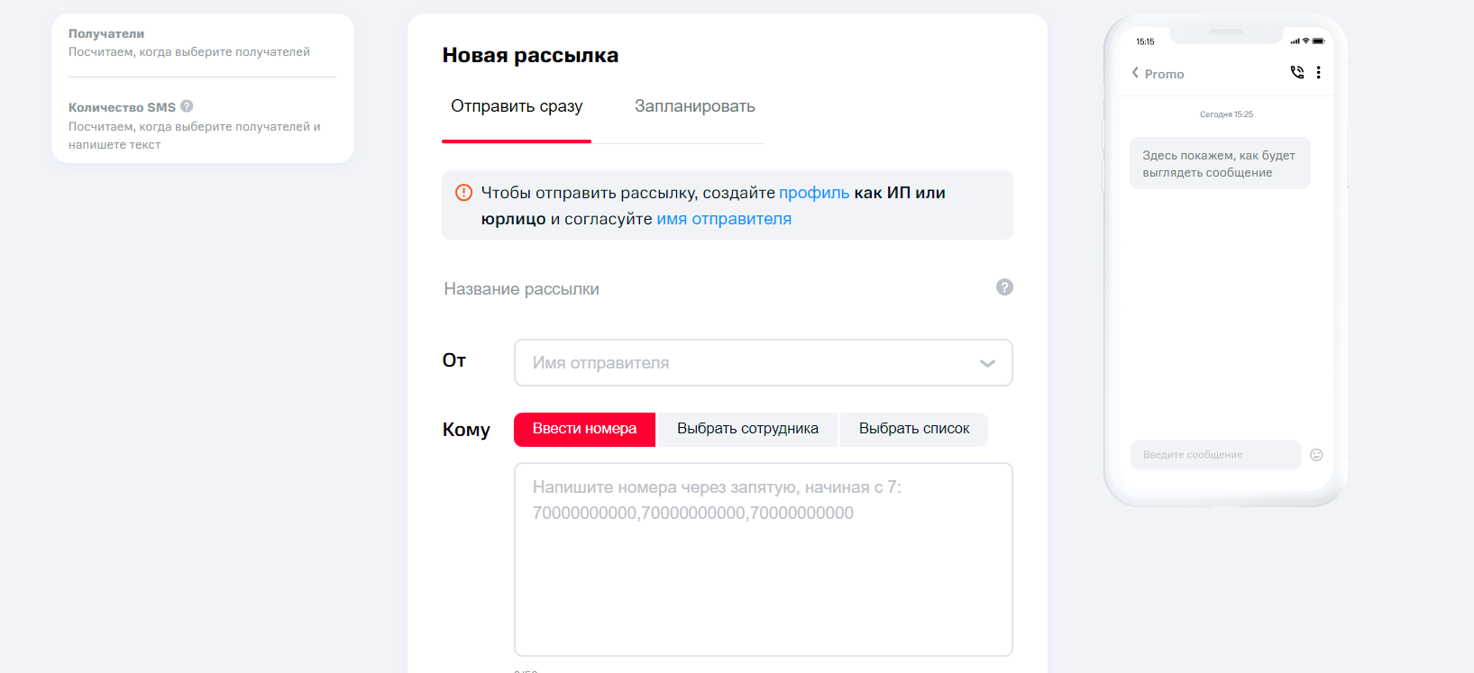1474x673 pixels.
Task: Click the chevron arrow in sender field
Action: pos(987,363)
